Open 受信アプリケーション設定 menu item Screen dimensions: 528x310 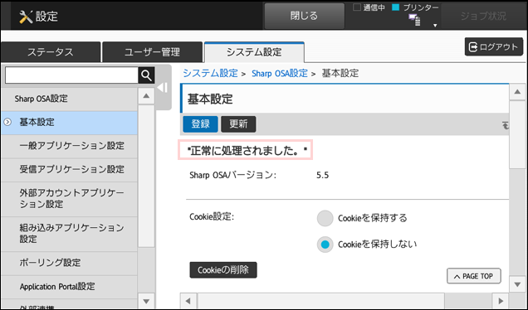(x=70, y=170)
